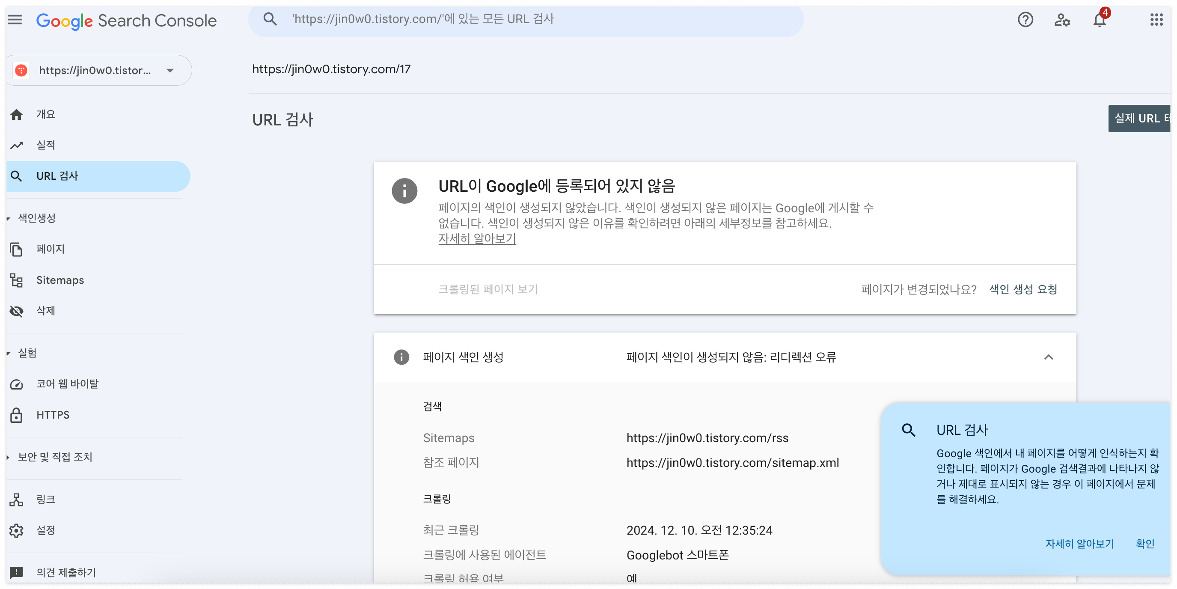Collapse the 실험 sidebar section
The width and height of the screenshot is (1177, 589).
click(22, 353)
